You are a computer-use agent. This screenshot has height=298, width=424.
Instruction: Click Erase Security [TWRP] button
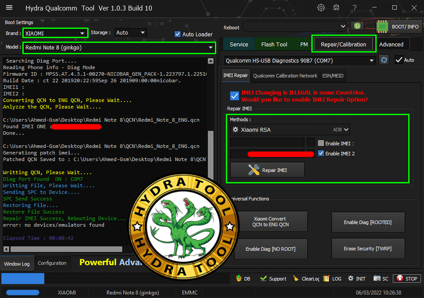tap(367, 249)
